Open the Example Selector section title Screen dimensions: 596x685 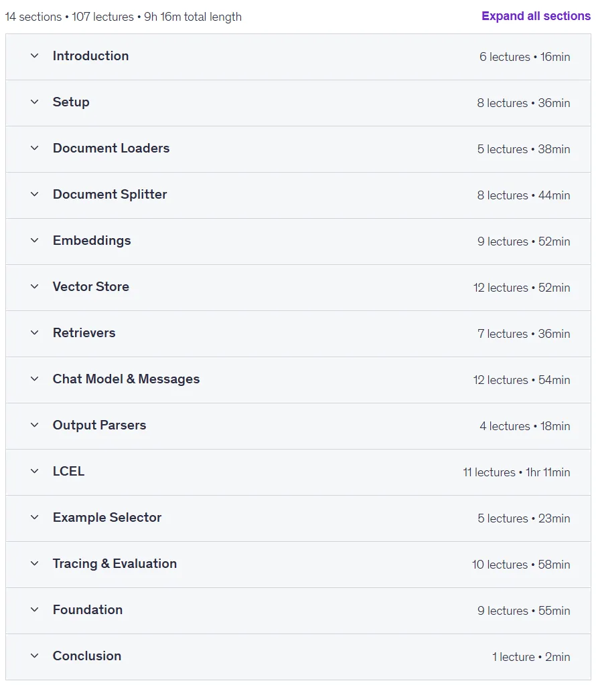107,517
